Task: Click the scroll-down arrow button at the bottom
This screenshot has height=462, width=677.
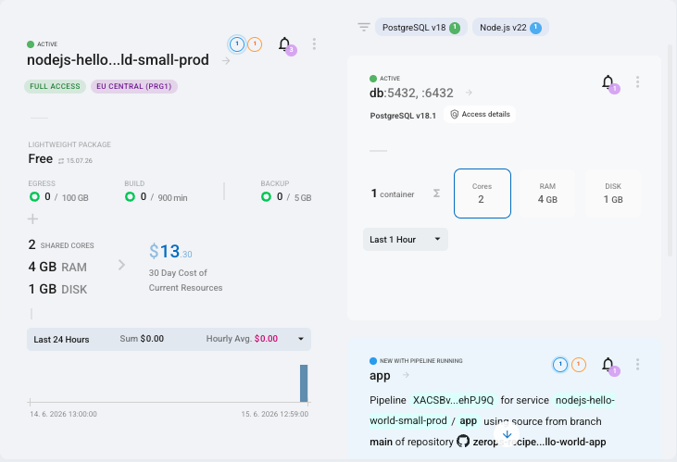Action: 507,434
